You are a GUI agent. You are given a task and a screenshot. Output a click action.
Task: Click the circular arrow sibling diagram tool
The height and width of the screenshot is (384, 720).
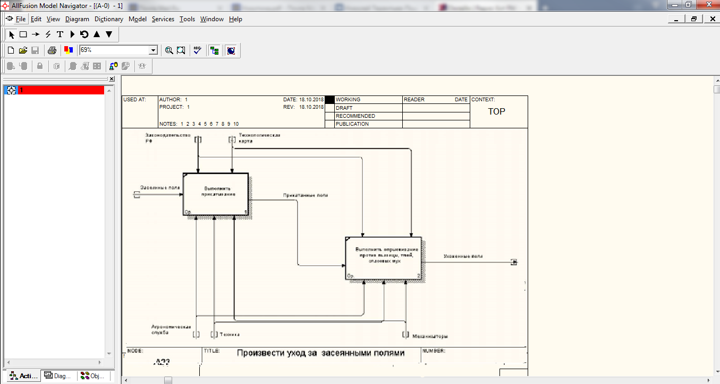tap(84, 34)
